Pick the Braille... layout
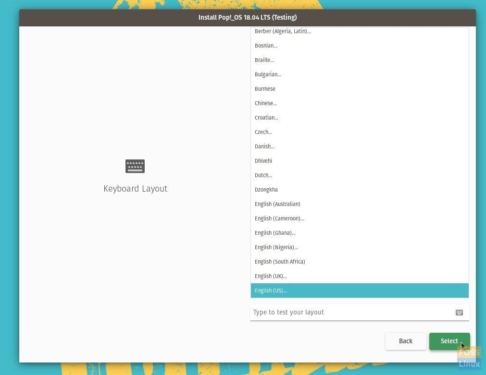Viewport: 486px width, 375px height. point(360,60)
